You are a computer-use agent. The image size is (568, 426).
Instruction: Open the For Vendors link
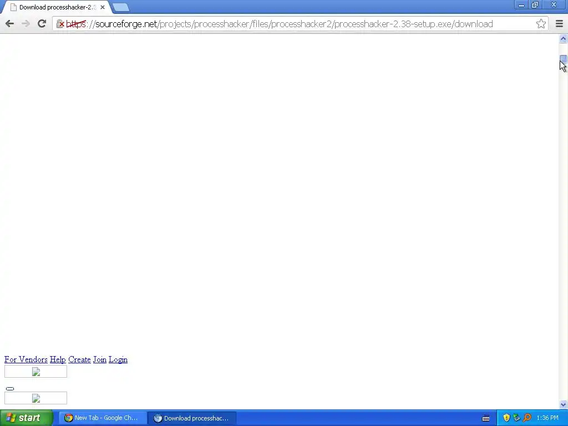point(26,359)
